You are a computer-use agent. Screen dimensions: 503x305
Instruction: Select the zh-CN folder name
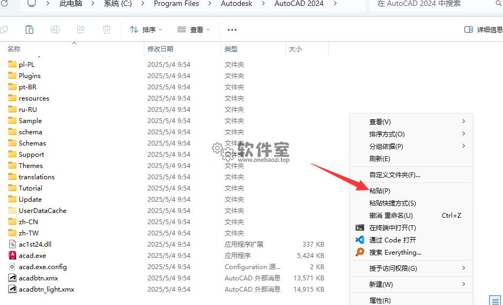(28, 222)
